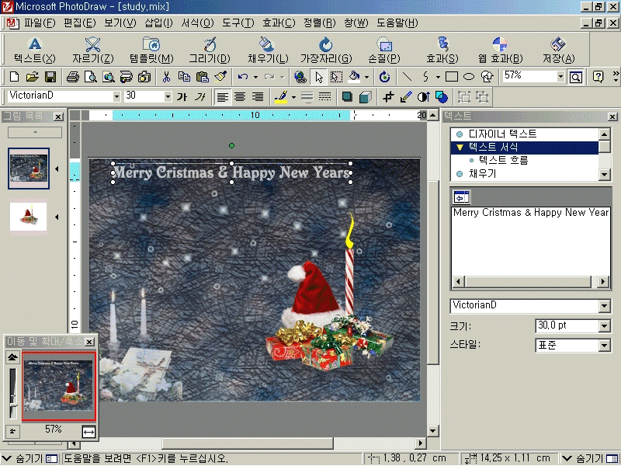Image resolution: width=621 pixels, height=466 pixels.
Task: Open the 템플릿(M) templates visual menu
Action: click(151, 50)
